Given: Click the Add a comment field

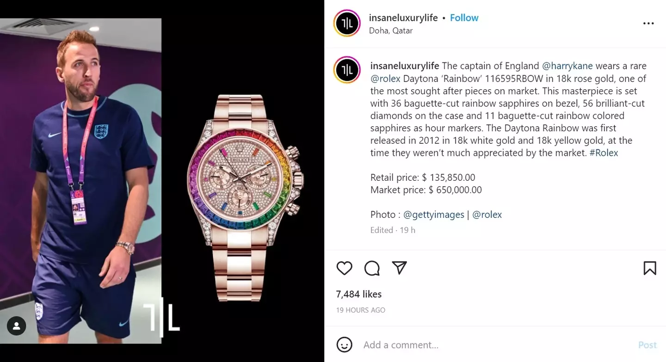Looking at the screenshot, I should (495, 345).
